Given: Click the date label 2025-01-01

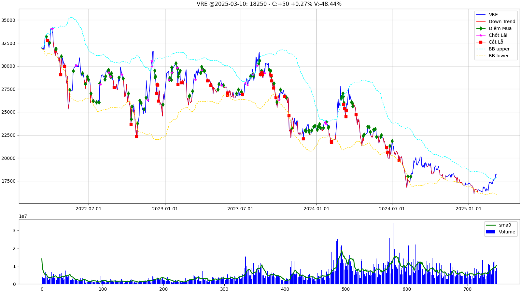Looking at the screenshot, I should point(469,209).
